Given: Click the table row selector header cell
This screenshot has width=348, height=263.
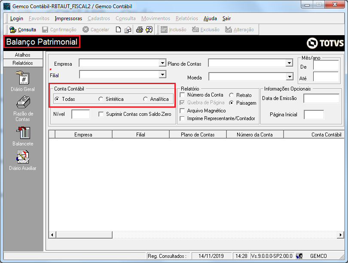Looking at the screenshot, I should (52, 134).
